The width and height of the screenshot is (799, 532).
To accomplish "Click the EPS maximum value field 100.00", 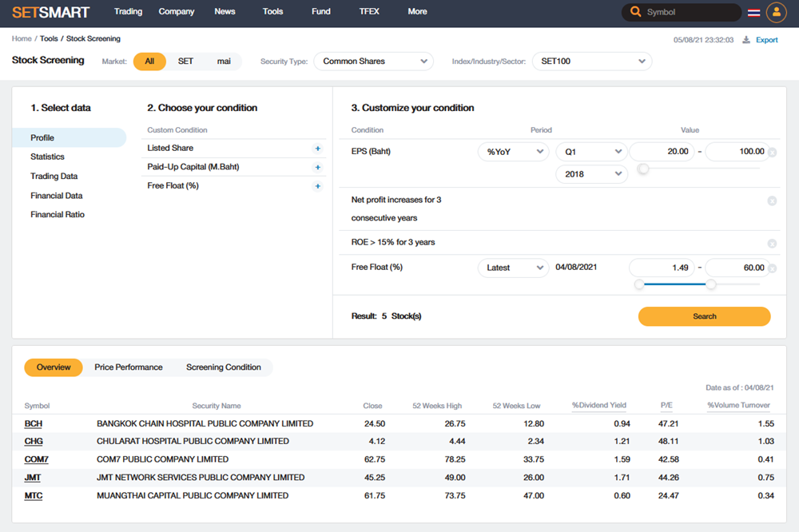I will 737,151.
